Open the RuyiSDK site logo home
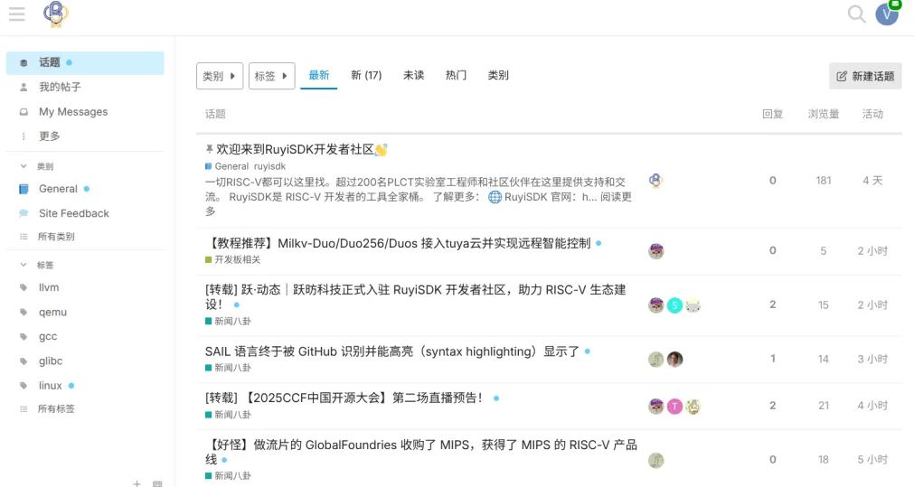Viewport: 914px width, 487px height. 56,14
